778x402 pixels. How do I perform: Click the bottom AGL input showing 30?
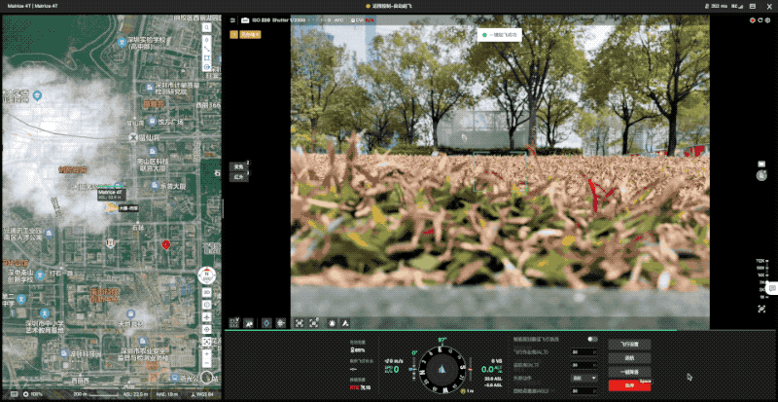[x=583, y=391]
